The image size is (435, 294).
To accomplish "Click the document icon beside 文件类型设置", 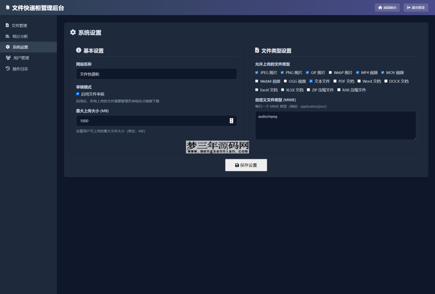I will [257, 50].
